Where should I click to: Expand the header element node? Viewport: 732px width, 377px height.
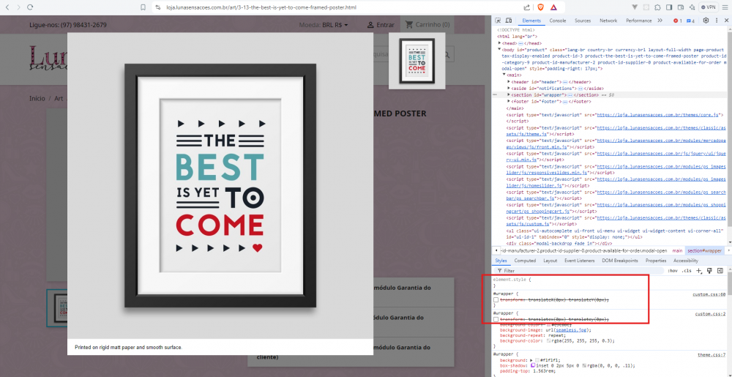509,82
